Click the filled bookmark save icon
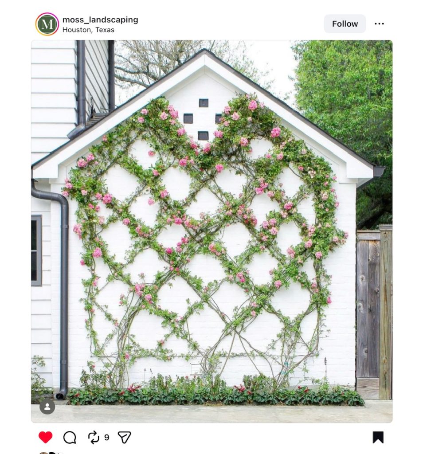The width and height of the screenshot is (423, 454). (x=378, y=437)
